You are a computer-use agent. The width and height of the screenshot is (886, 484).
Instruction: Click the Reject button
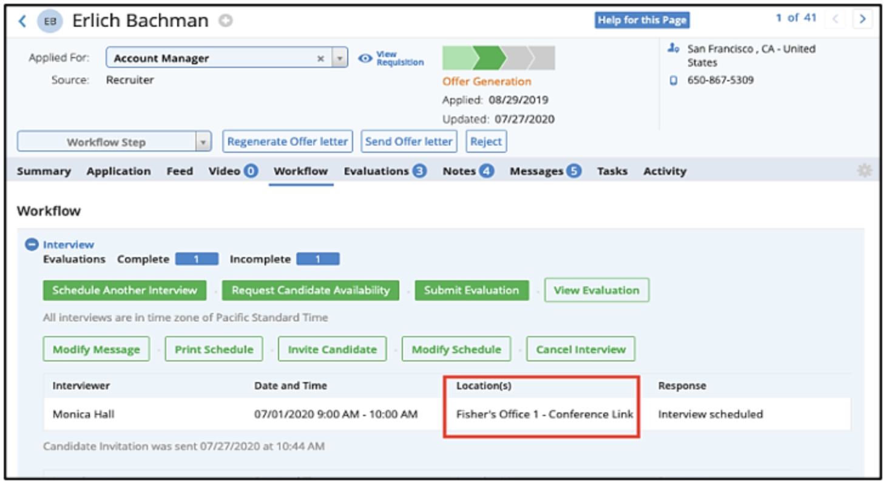(486, 141)
